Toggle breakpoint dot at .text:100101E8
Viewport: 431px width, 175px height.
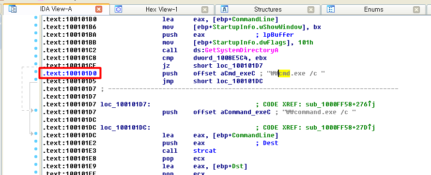click(x=36, y=157)
